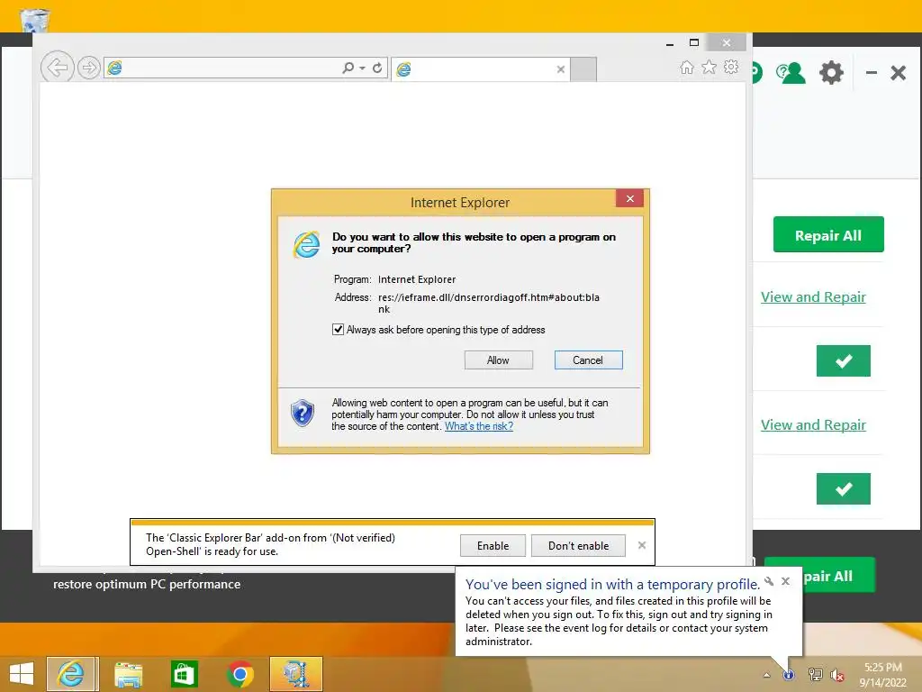Click the IE Forward arrow button
This screenshot has height=692, width=922.
point(89,68)
